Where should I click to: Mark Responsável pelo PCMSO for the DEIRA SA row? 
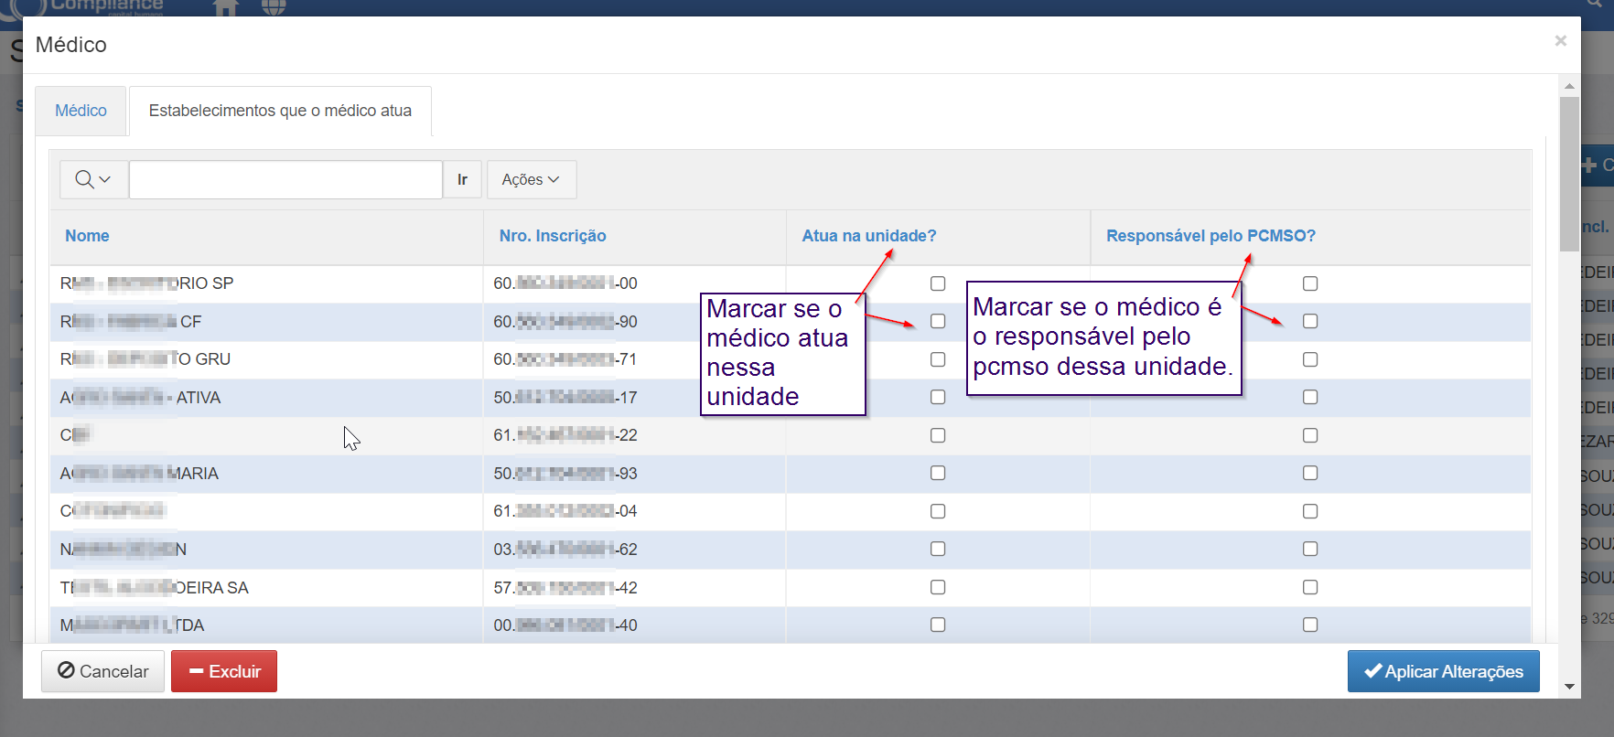1310,587
